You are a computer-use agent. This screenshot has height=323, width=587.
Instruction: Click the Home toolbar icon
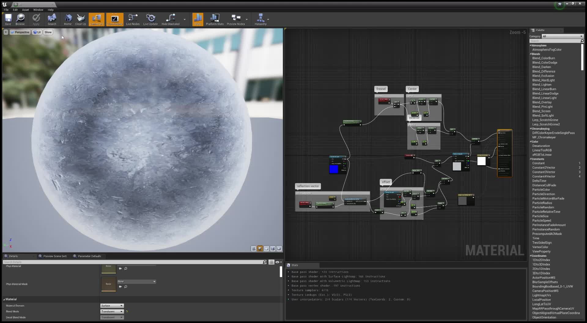pos(68,19)
